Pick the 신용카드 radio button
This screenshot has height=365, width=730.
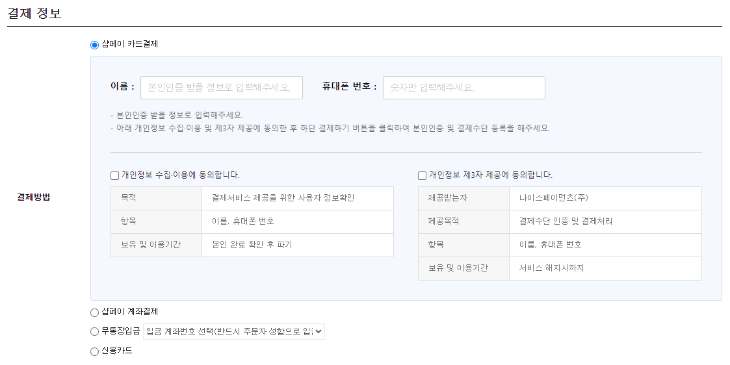pos(95,351)
